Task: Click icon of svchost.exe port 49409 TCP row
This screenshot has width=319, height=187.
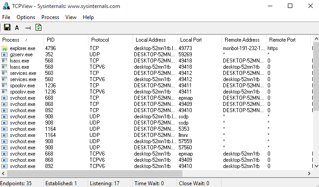Action: point(4,104)
